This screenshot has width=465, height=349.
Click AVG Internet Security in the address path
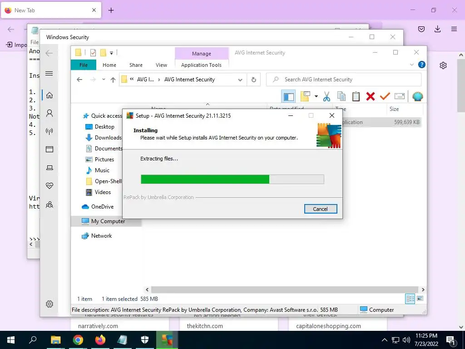click(189, 80)
